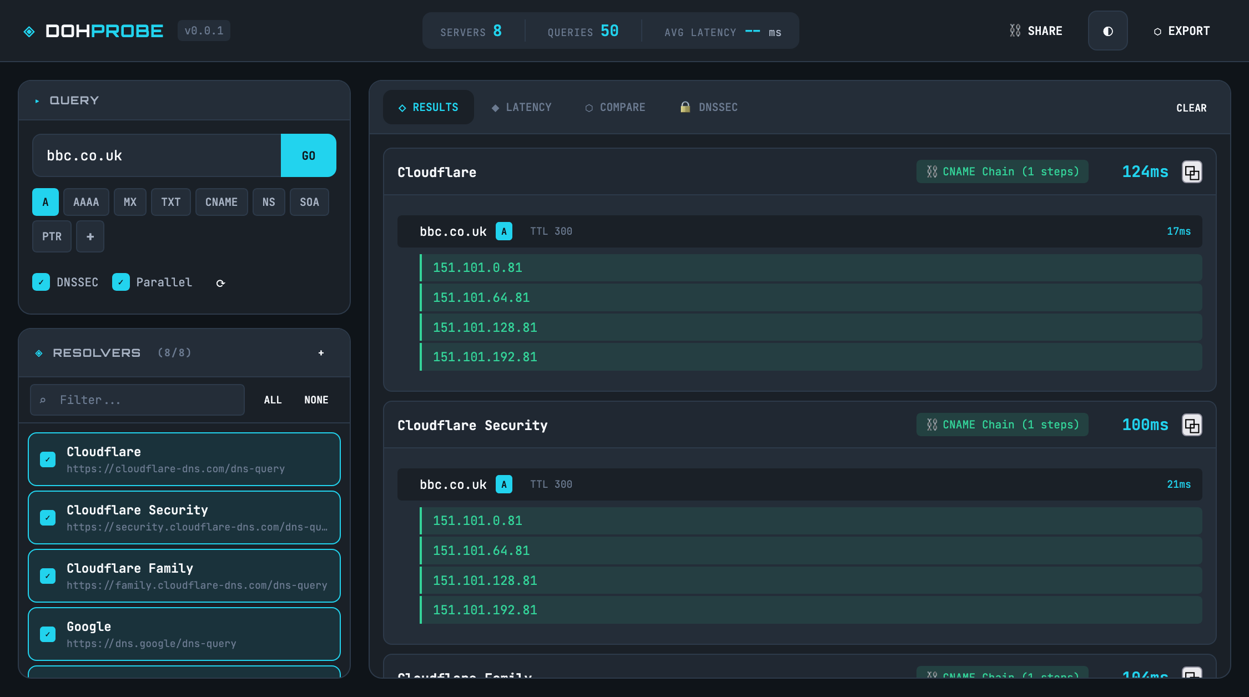Clear all query results

coord(1191,108)
